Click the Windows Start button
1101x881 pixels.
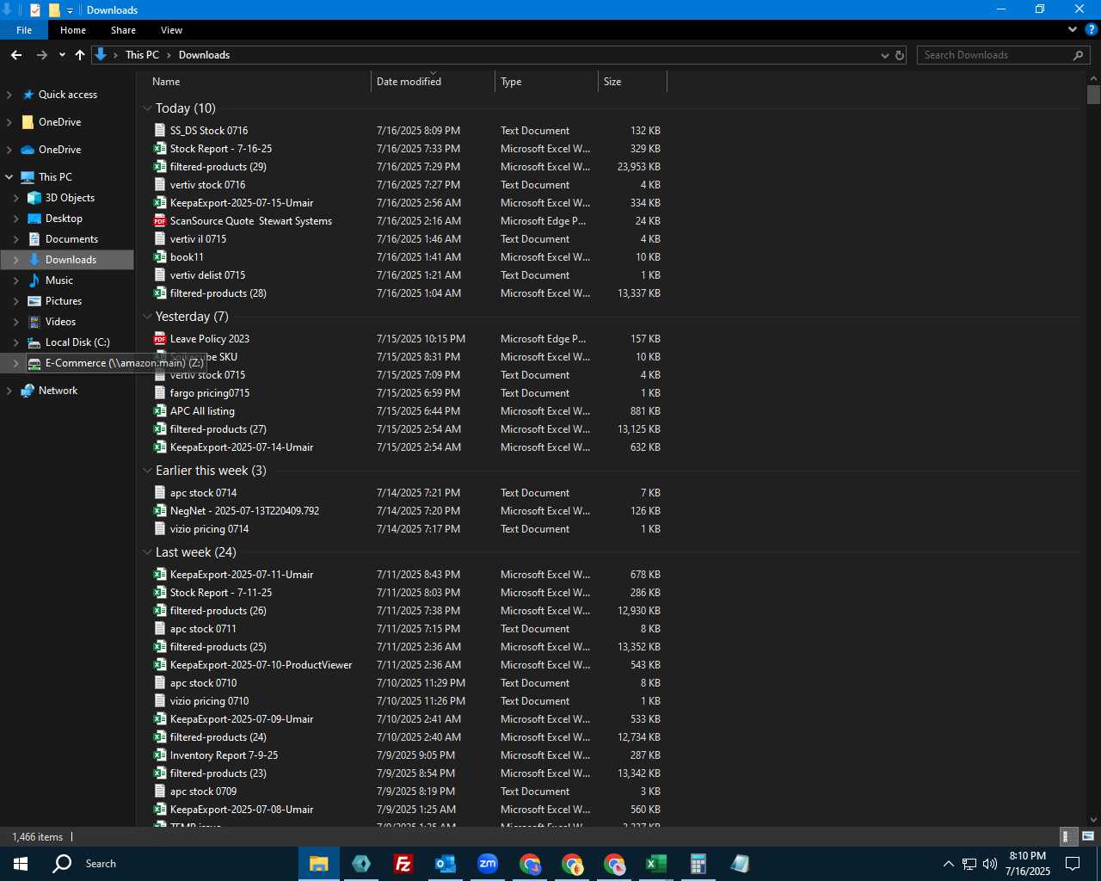tap(21, 864)
